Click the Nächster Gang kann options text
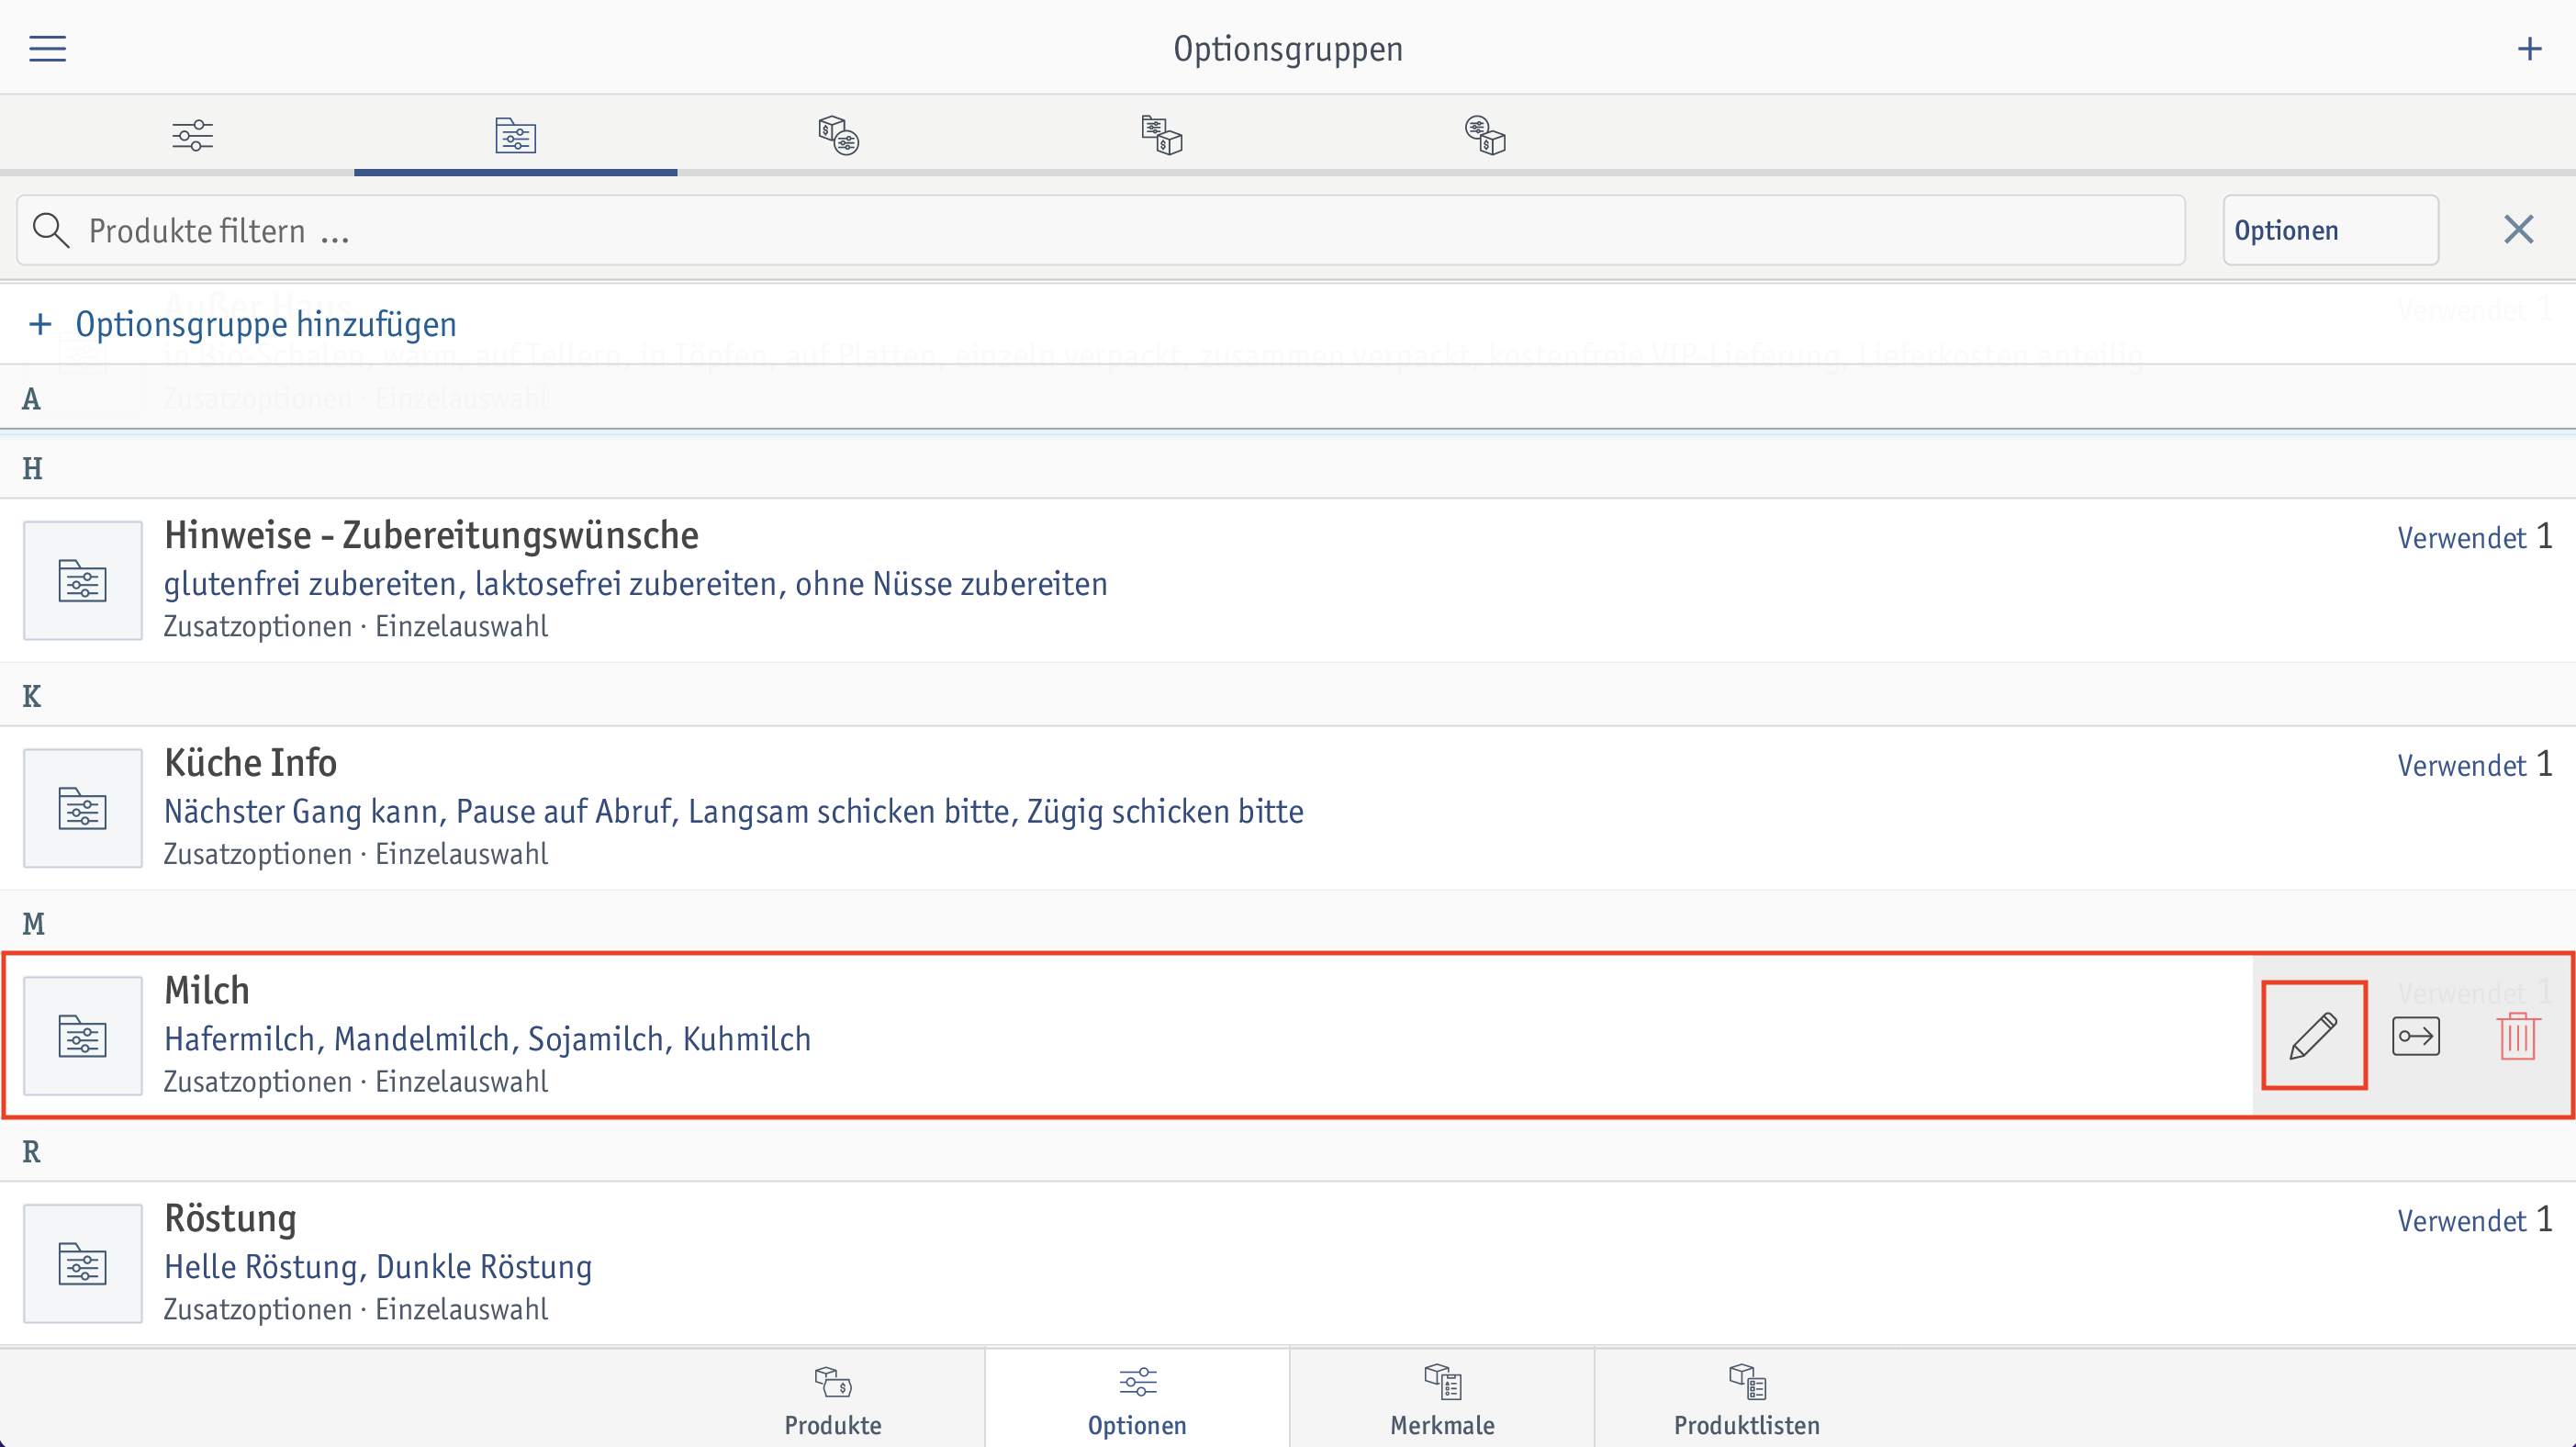 pyautogui.click(x=733, y=811)
